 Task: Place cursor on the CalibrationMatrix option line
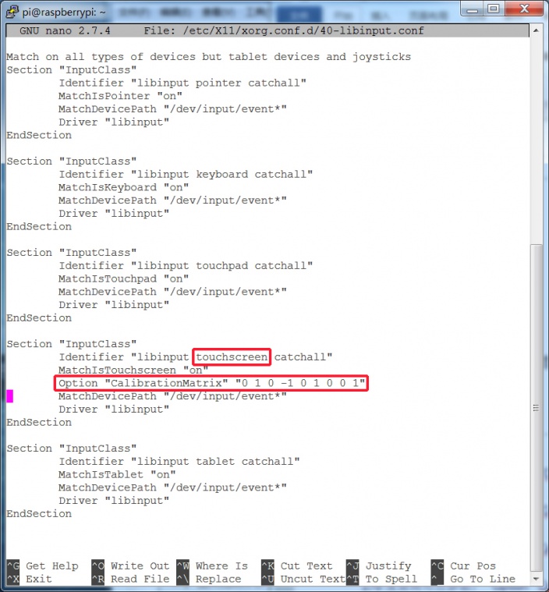coord(211,383)
